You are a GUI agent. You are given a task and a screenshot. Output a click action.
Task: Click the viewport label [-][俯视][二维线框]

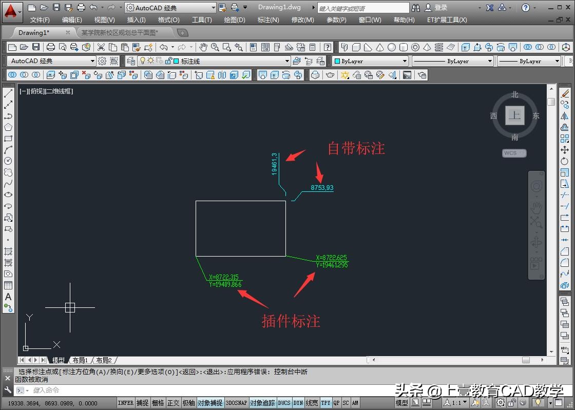point(46,91)
